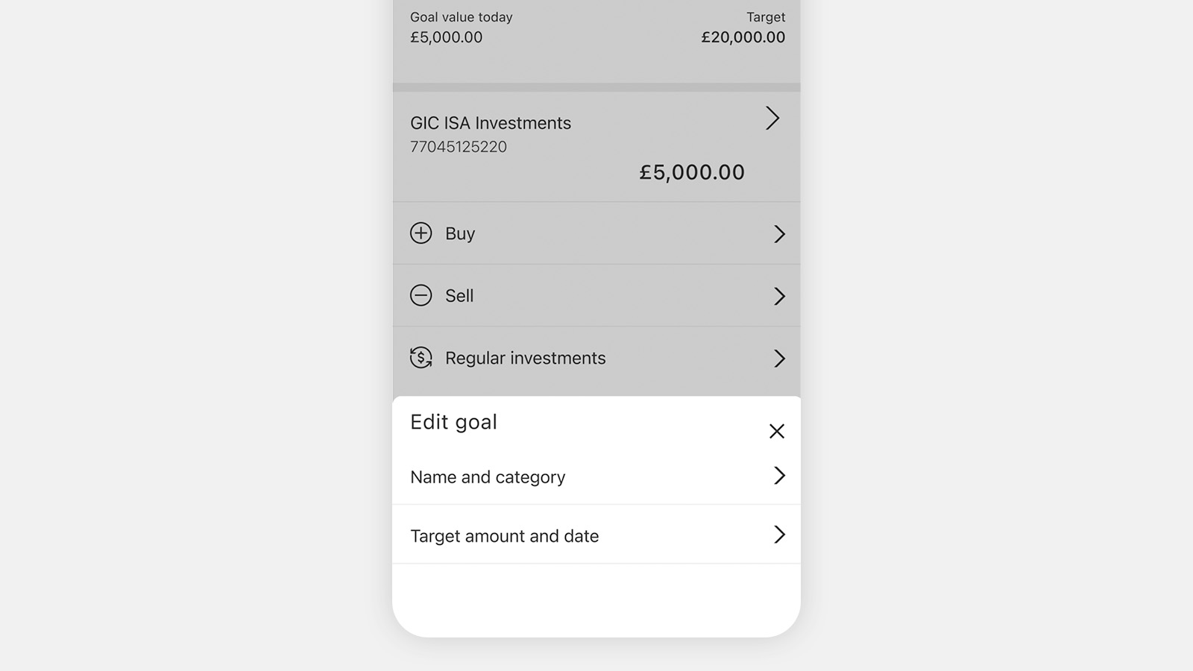Click the Regular investments dollar-cycle icon

[x=421, y=358]
